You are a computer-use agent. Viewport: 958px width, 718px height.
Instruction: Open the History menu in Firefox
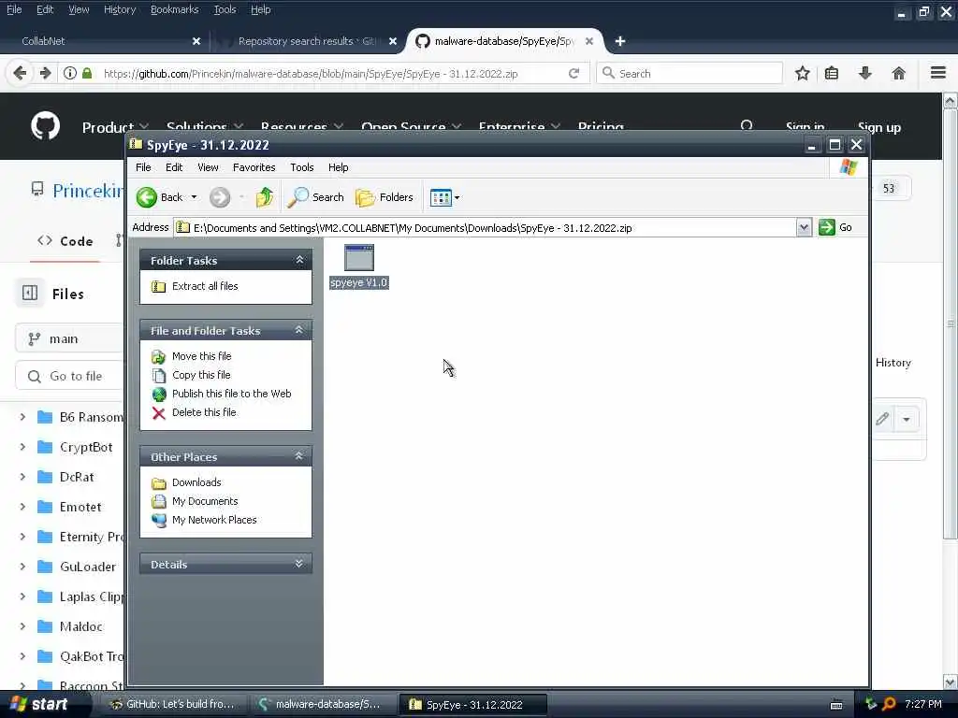(x=120, y=9)
